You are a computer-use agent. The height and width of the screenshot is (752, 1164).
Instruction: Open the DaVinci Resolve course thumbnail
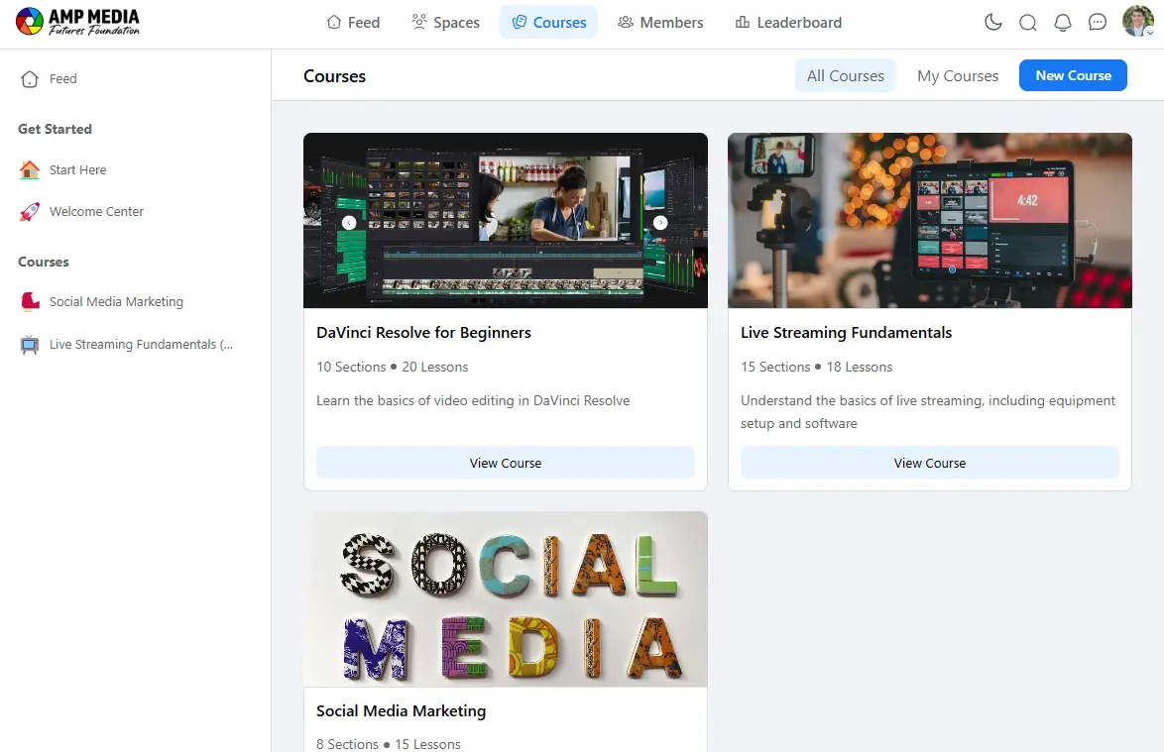pyautogui.click(x=506, y=220)
